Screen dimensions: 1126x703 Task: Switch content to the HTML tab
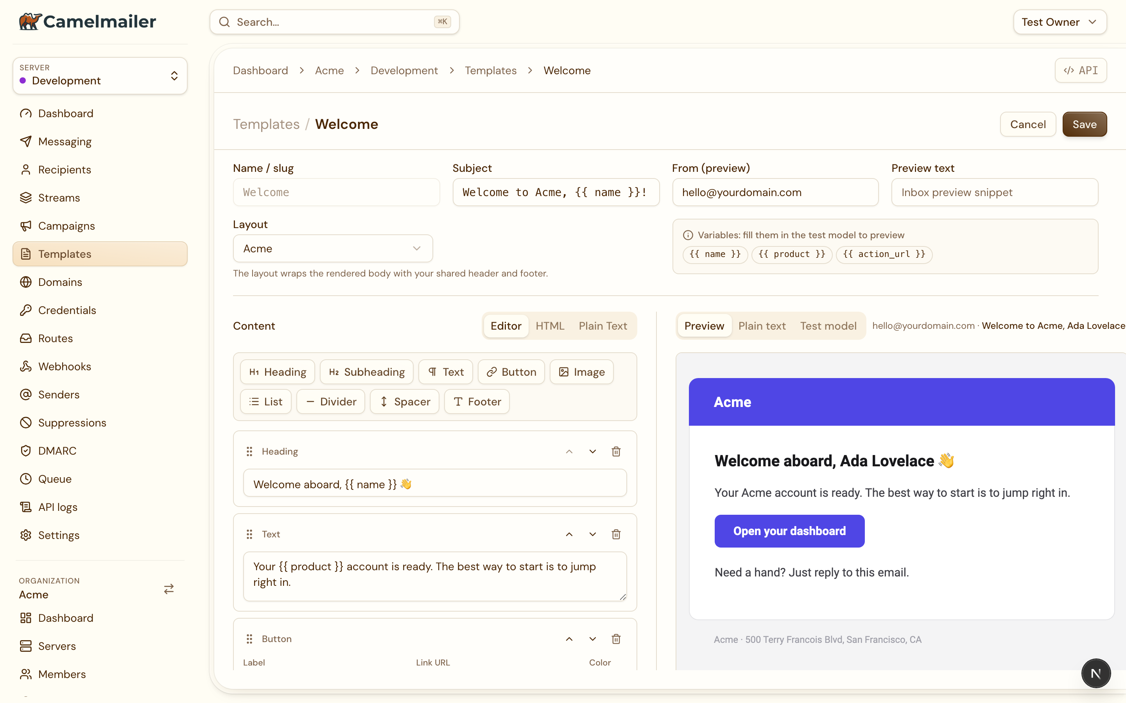tap(550, 326)
